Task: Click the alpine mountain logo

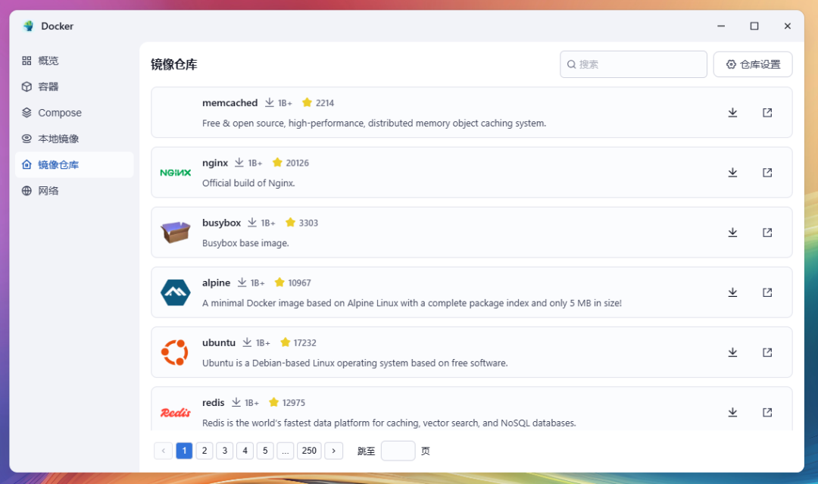Action: 175,292
